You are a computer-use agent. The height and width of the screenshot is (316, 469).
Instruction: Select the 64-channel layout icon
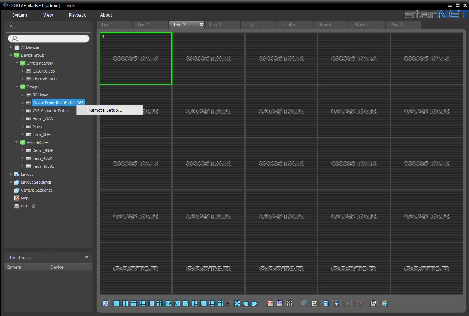177,303
